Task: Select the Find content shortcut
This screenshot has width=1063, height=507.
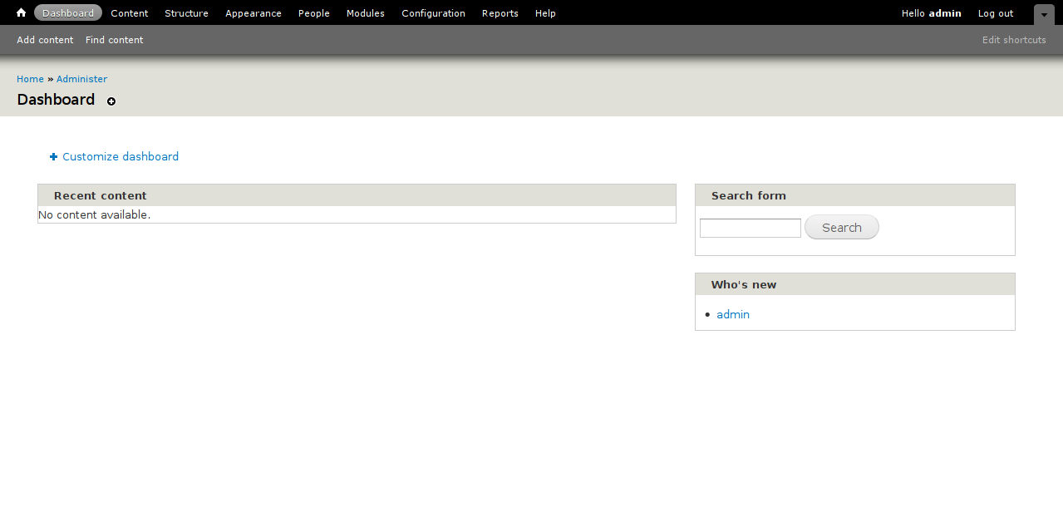Action: pos(114,39)
